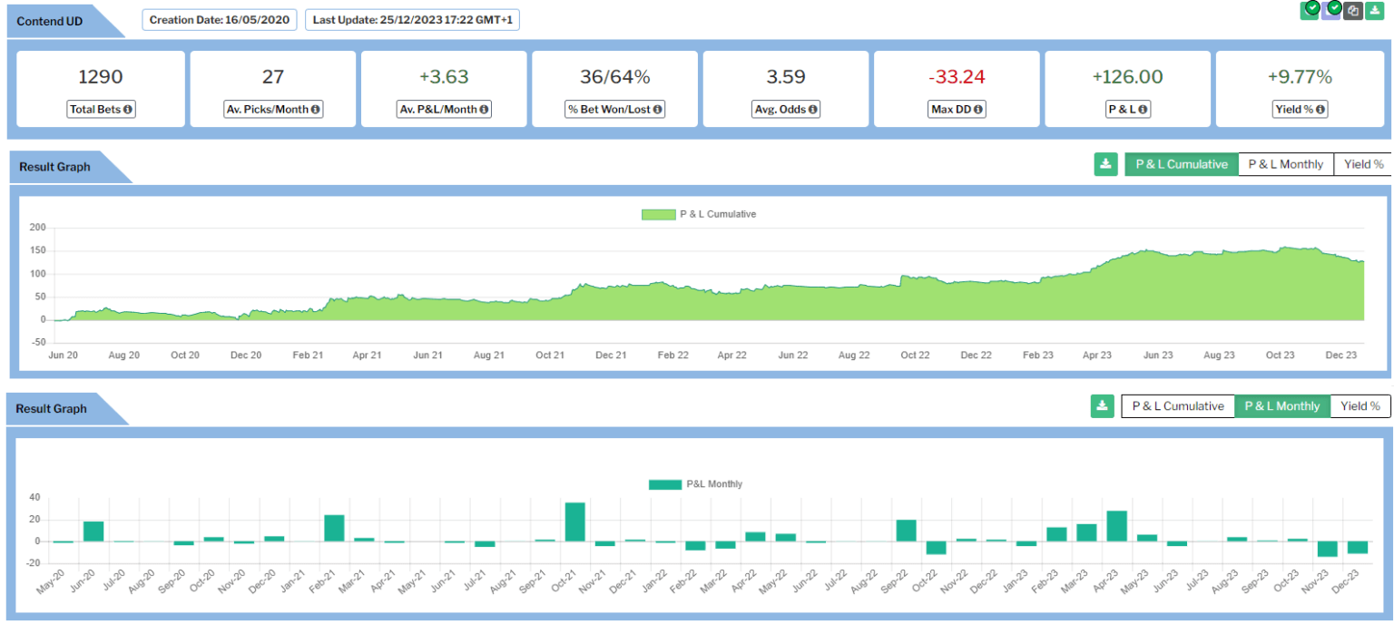Click info icon next to Total Bets
The image size is (1394, 624).
(128, 110)
